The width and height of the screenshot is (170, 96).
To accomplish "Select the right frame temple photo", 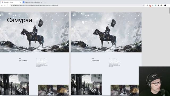I will coord(86,84).
